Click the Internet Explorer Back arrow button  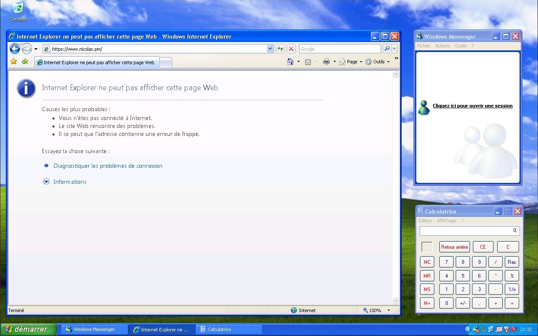coord(15,49)
